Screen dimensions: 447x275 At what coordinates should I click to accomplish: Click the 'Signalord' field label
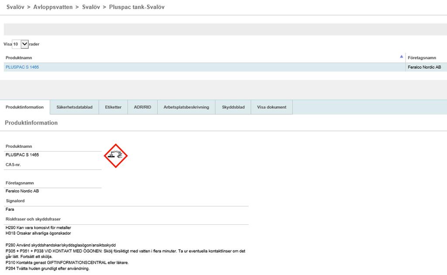pyautogui.click(x=15, y=201)
